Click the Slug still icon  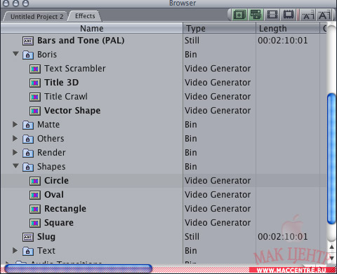point(28,237)
